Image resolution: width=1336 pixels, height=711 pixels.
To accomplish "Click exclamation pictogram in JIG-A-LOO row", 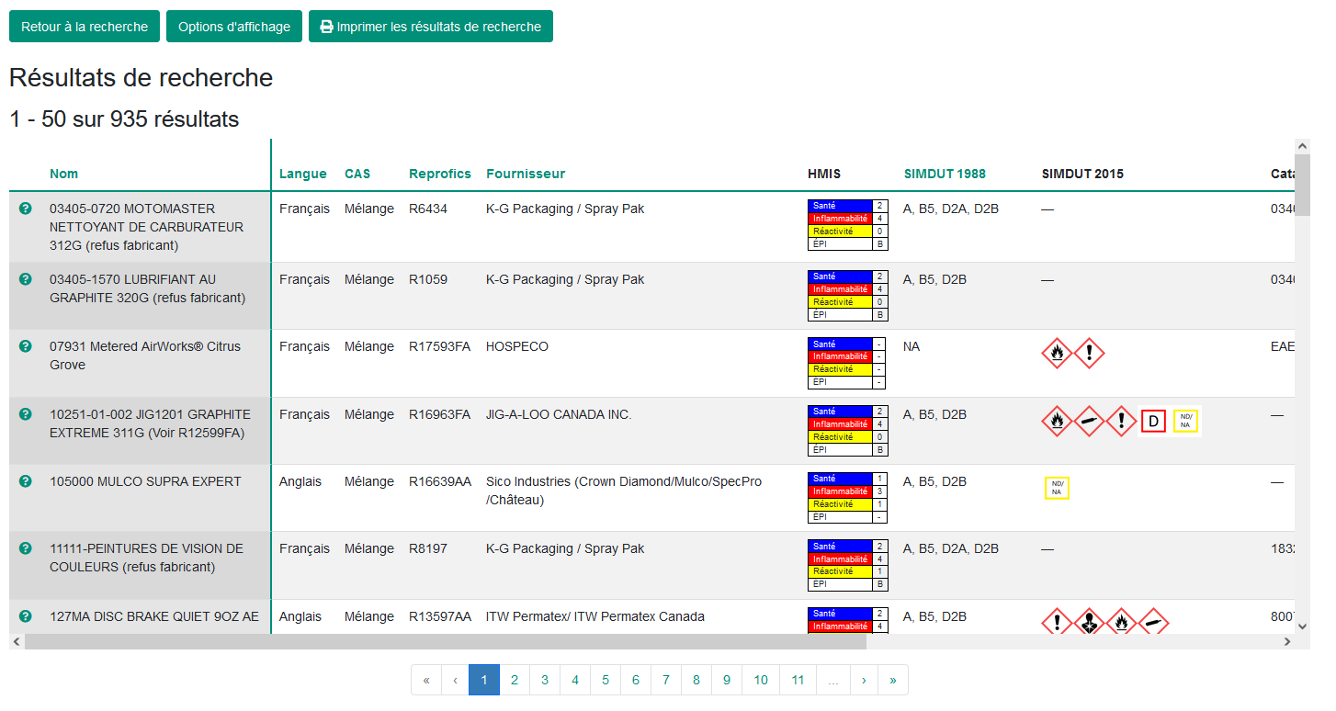I will 1121,421.
